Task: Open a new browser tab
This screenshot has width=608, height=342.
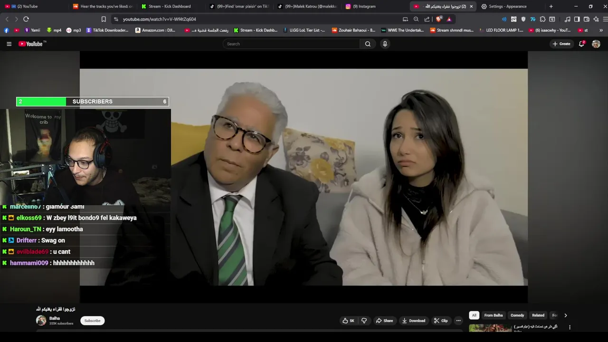Action: click(551, 6)
